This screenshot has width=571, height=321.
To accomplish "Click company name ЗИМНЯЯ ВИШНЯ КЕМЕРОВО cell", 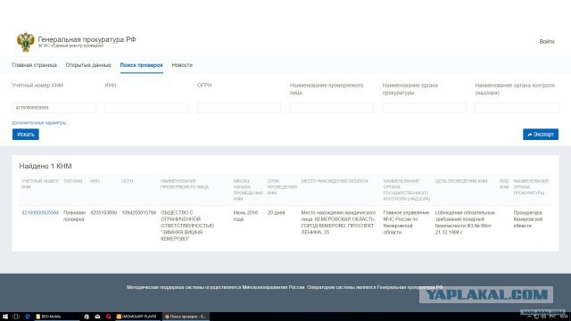I will [x=187, y=226].
